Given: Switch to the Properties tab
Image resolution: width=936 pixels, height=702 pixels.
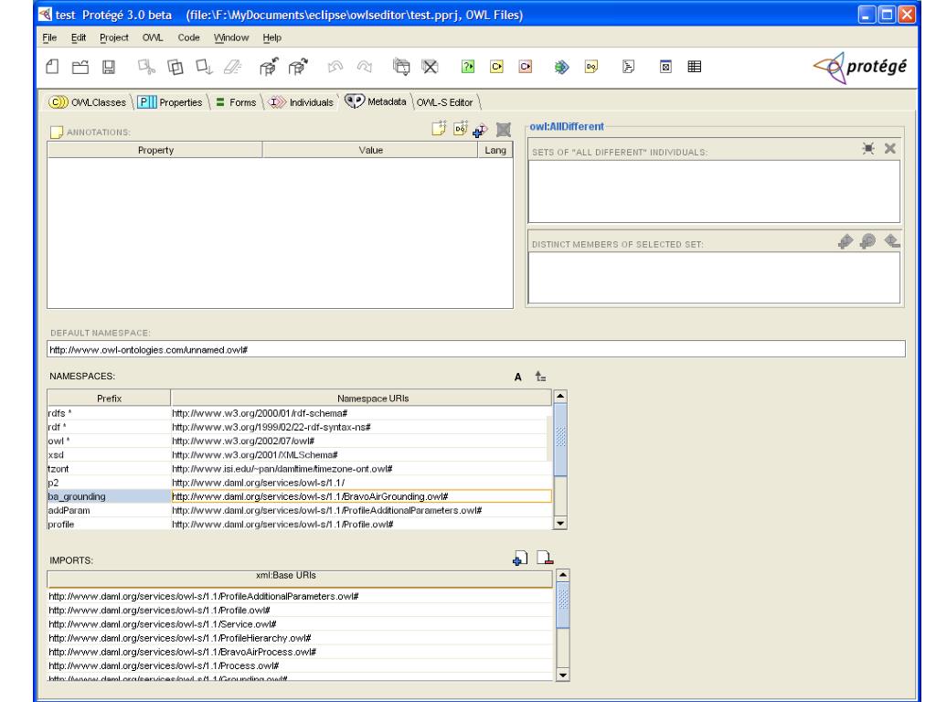Looking at the screenshot, I should (x=170, y=102).
